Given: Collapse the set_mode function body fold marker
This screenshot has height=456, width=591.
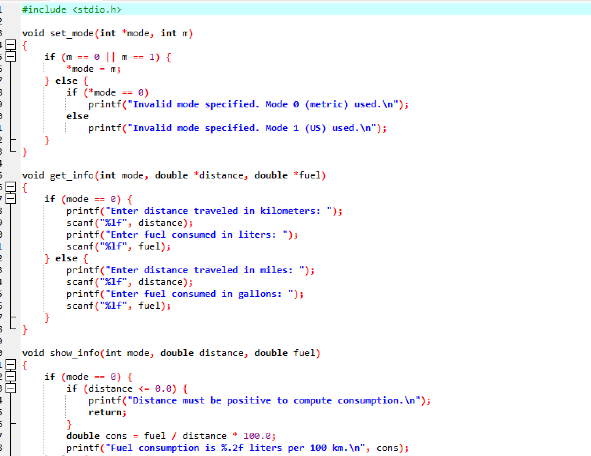Looking at the screenshot, I should point(11,45).
